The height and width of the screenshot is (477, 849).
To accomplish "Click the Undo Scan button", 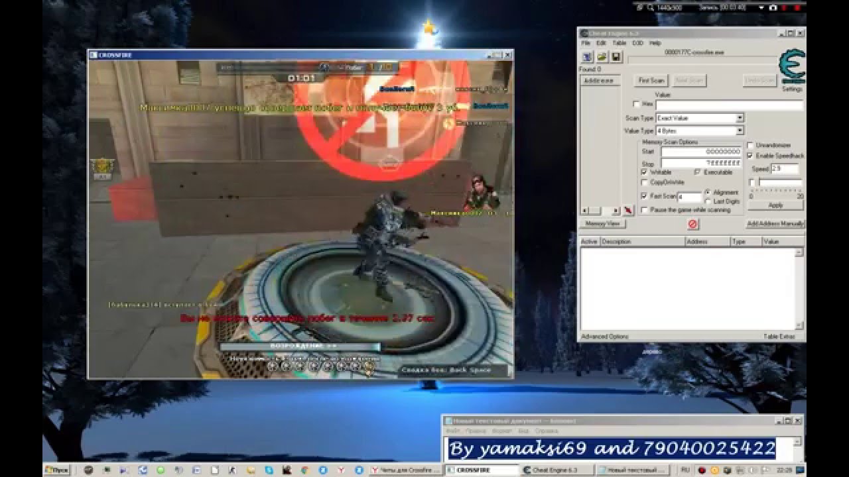I will 760,81.
